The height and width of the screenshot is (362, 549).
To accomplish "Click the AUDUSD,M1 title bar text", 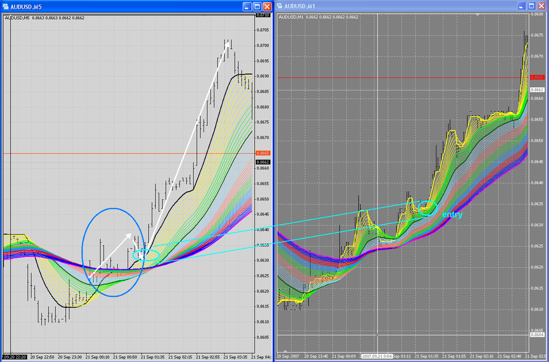I will [300, 6].
